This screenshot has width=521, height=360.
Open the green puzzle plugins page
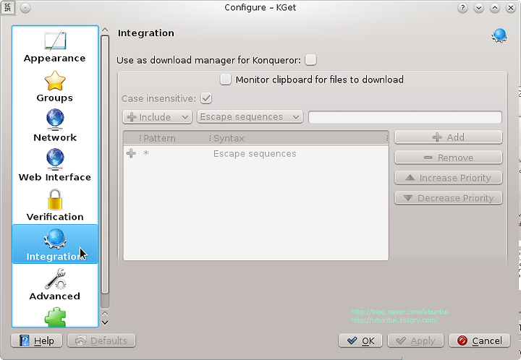pos(55,317)
